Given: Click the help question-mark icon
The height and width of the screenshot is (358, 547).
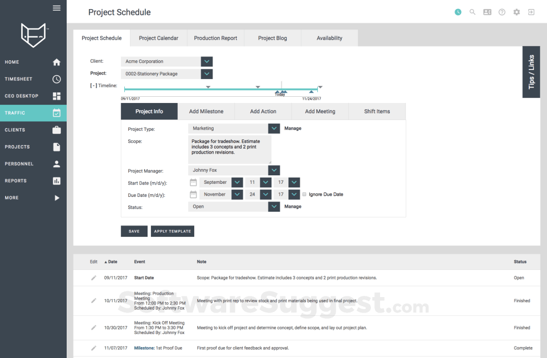Looking at the screenshot, I should point(502,11).
